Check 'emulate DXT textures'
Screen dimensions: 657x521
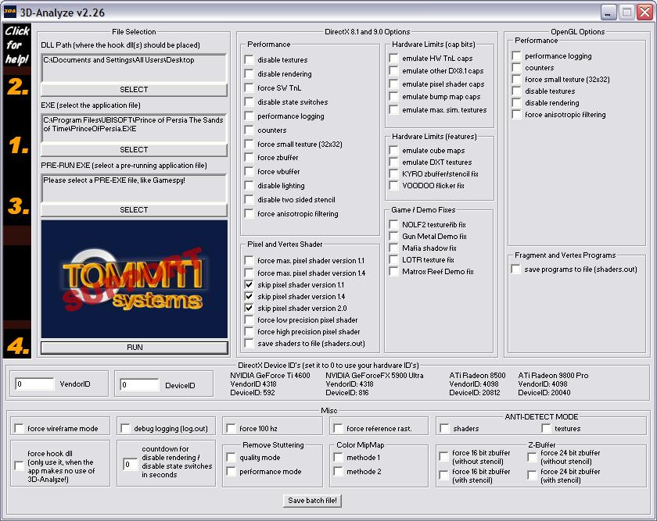tap(394, 162)
